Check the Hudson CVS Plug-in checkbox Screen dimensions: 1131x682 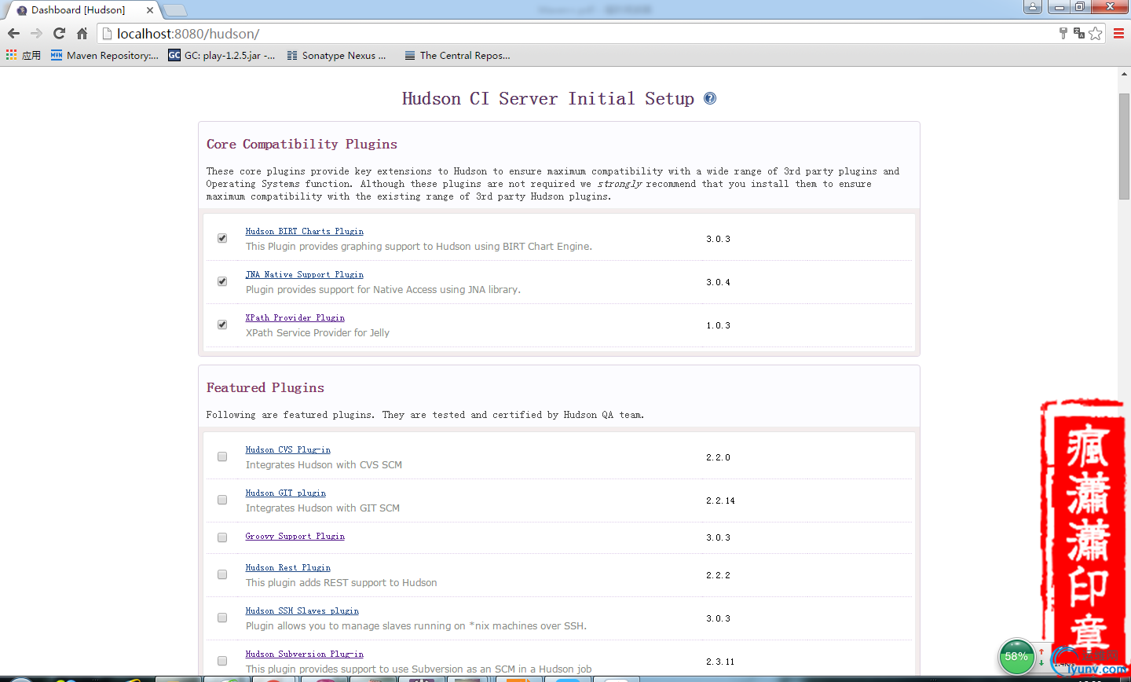[x=222, y=456]
